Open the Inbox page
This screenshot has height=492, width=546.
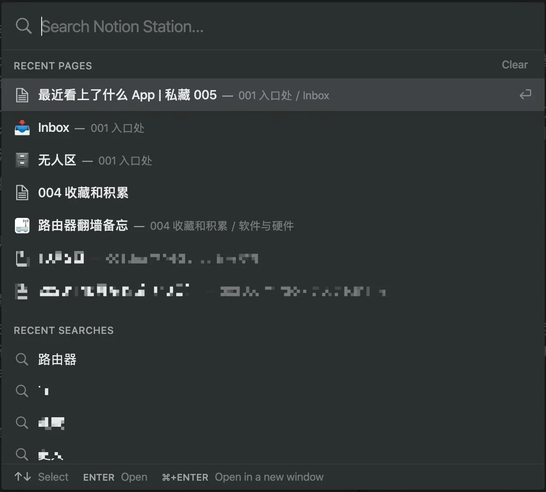[x=53, y=127]
